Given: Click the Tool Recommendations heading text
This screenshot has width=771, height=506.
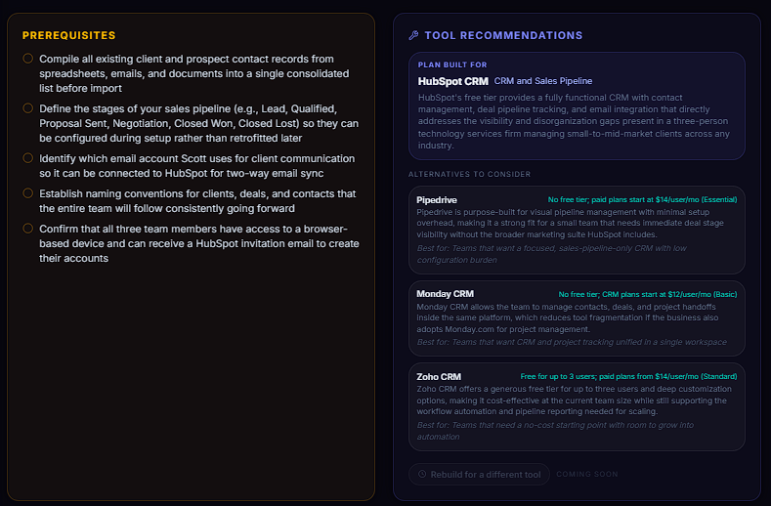Looking at the screenshot, I should tap(503, 35).
